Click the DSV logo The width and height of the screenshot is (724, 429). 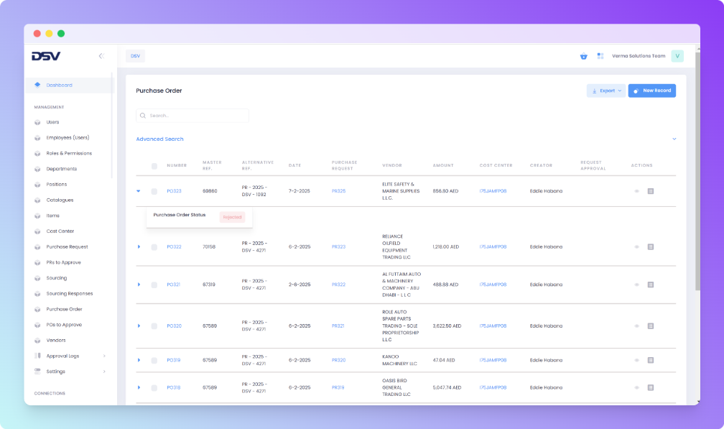46,56
